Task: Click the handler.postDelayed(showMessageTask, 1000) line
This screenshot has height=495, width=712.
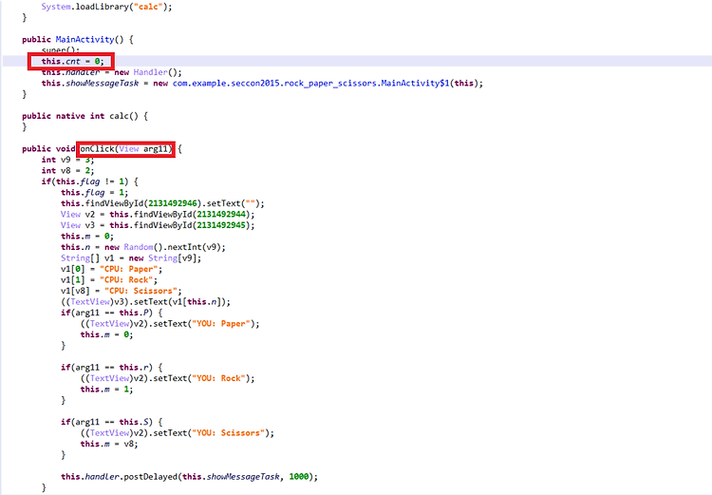Action: 189,476
